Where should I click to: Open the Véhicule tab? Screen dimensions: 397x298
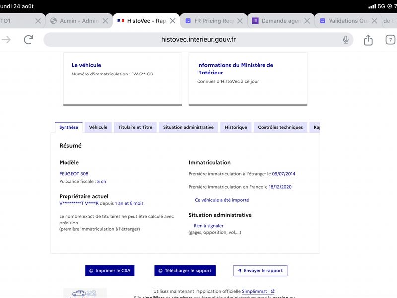[98, 127]
